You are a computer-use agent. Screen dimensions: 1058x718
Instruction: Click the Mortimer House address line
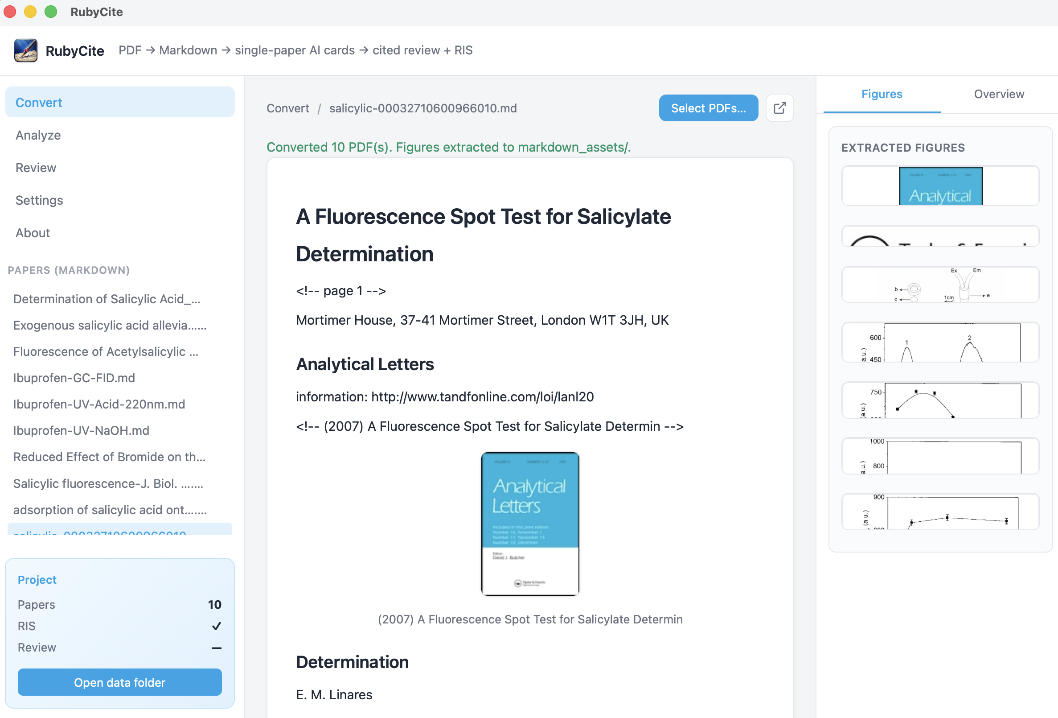pyautogui.click(x=482, y=320)
